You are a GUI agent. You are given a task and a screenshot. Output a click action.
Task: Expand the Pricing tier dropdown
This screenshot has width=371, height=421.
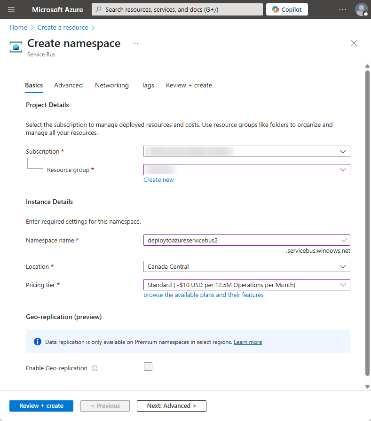coord(246,285)
